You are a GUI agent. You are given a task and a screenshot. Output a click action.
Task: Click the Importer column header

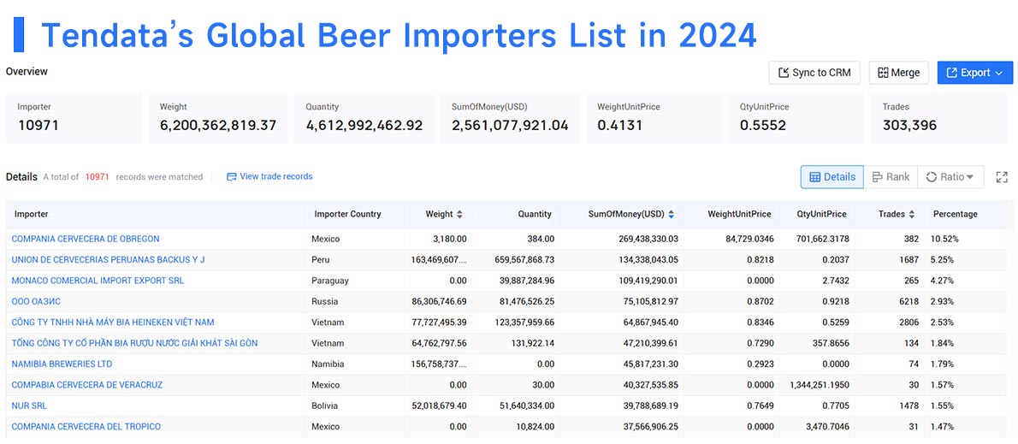point(31,214)
